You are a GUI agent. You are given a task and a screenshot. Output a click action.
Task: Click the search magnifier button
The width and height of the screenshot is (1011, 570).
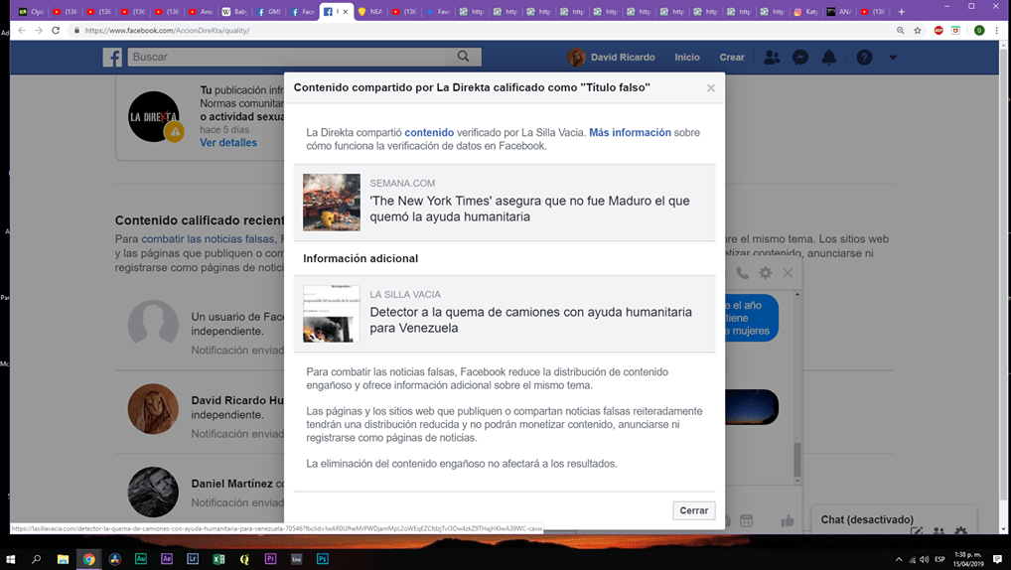click(463, 57)
